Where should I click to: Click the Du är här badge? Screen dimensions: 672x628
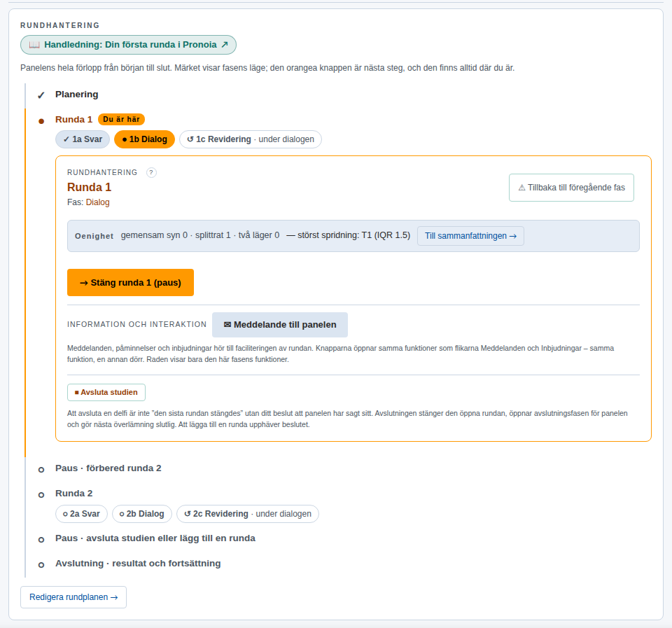(121, 119)
